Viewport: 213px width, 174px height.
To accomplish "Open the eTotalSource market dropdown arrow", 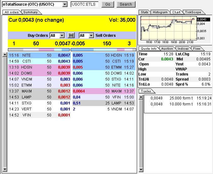I will 65,4.
